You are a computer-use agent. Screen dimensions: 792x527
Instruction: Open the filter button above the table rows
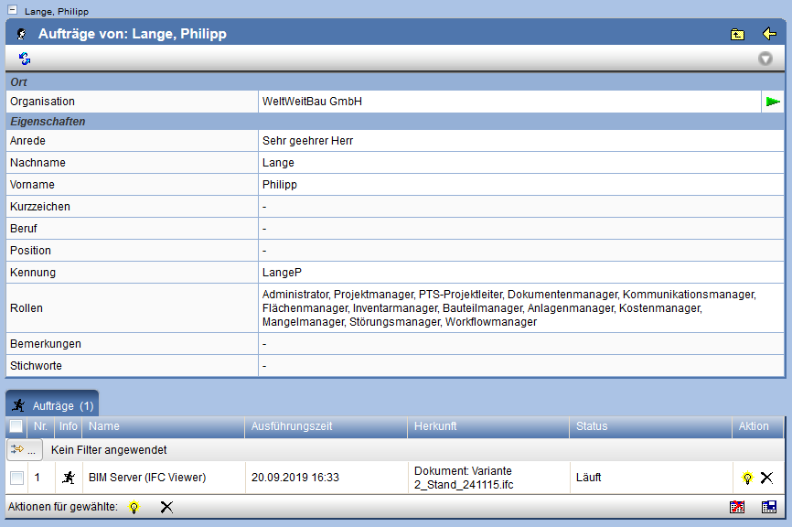click(25, 450)
